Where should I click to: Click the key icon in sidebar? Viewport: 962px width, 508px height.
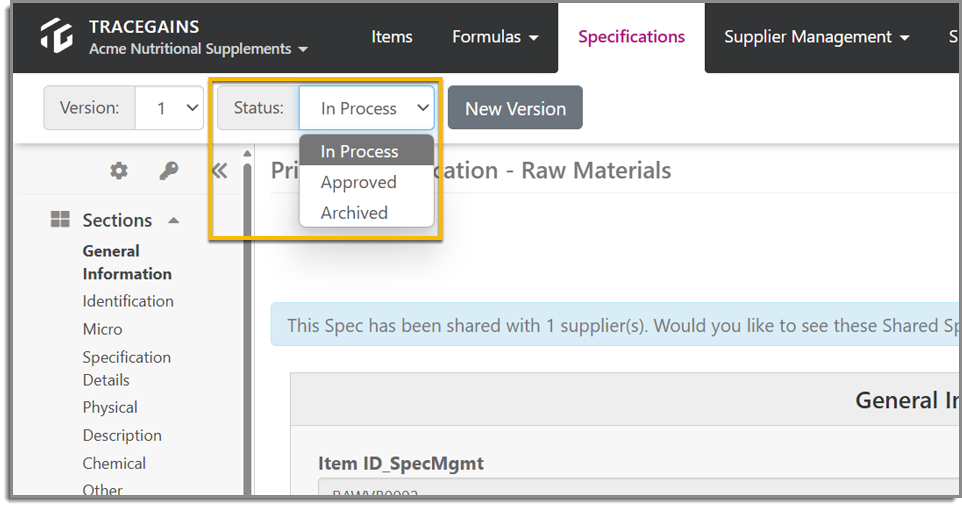(x=169, y=171)
